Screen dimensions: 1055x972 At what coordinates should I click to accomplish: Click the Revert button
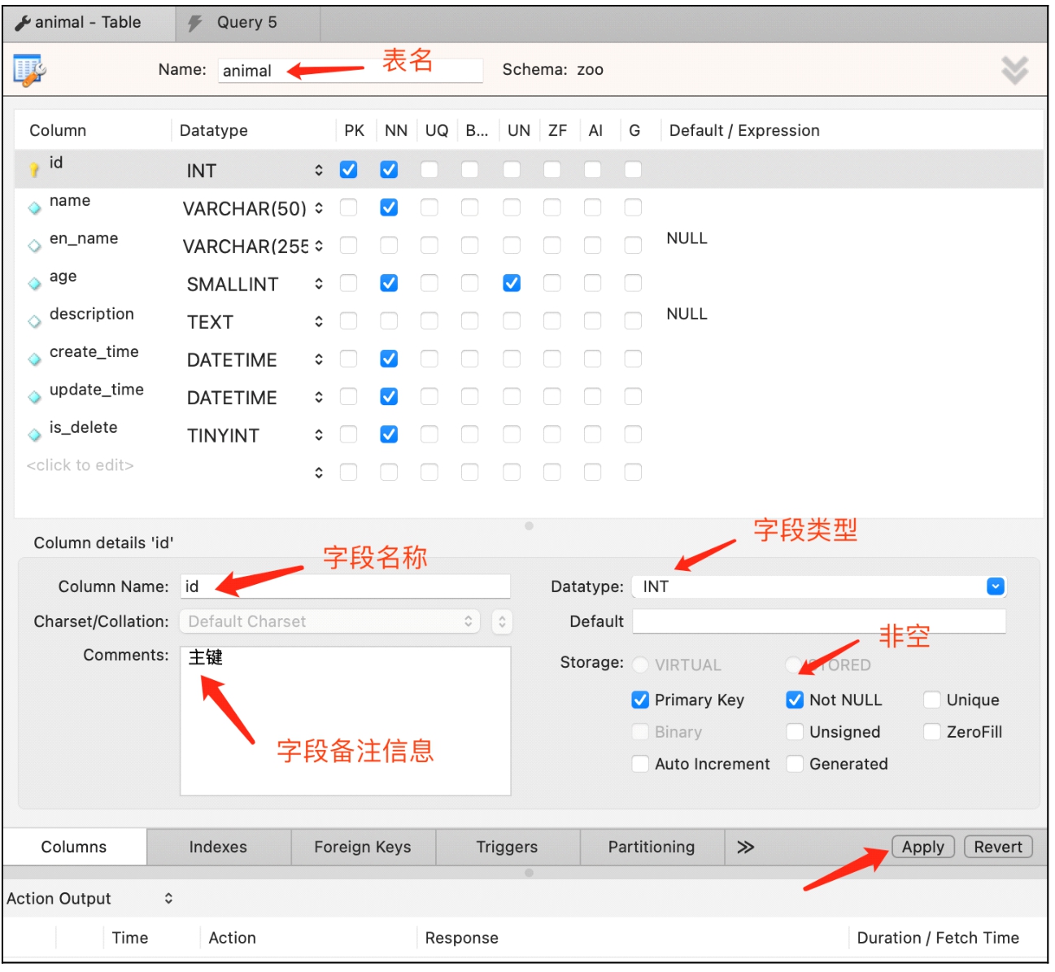coord(997,847)
